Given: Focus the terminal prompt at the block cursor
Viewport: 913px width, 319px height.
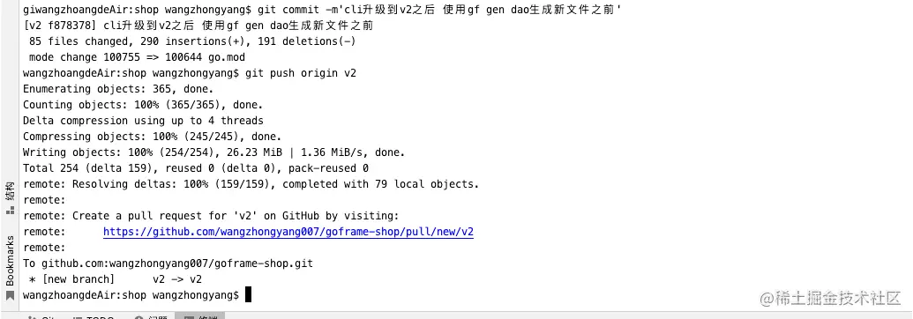Looking at the screenshot, I should 248,294.
